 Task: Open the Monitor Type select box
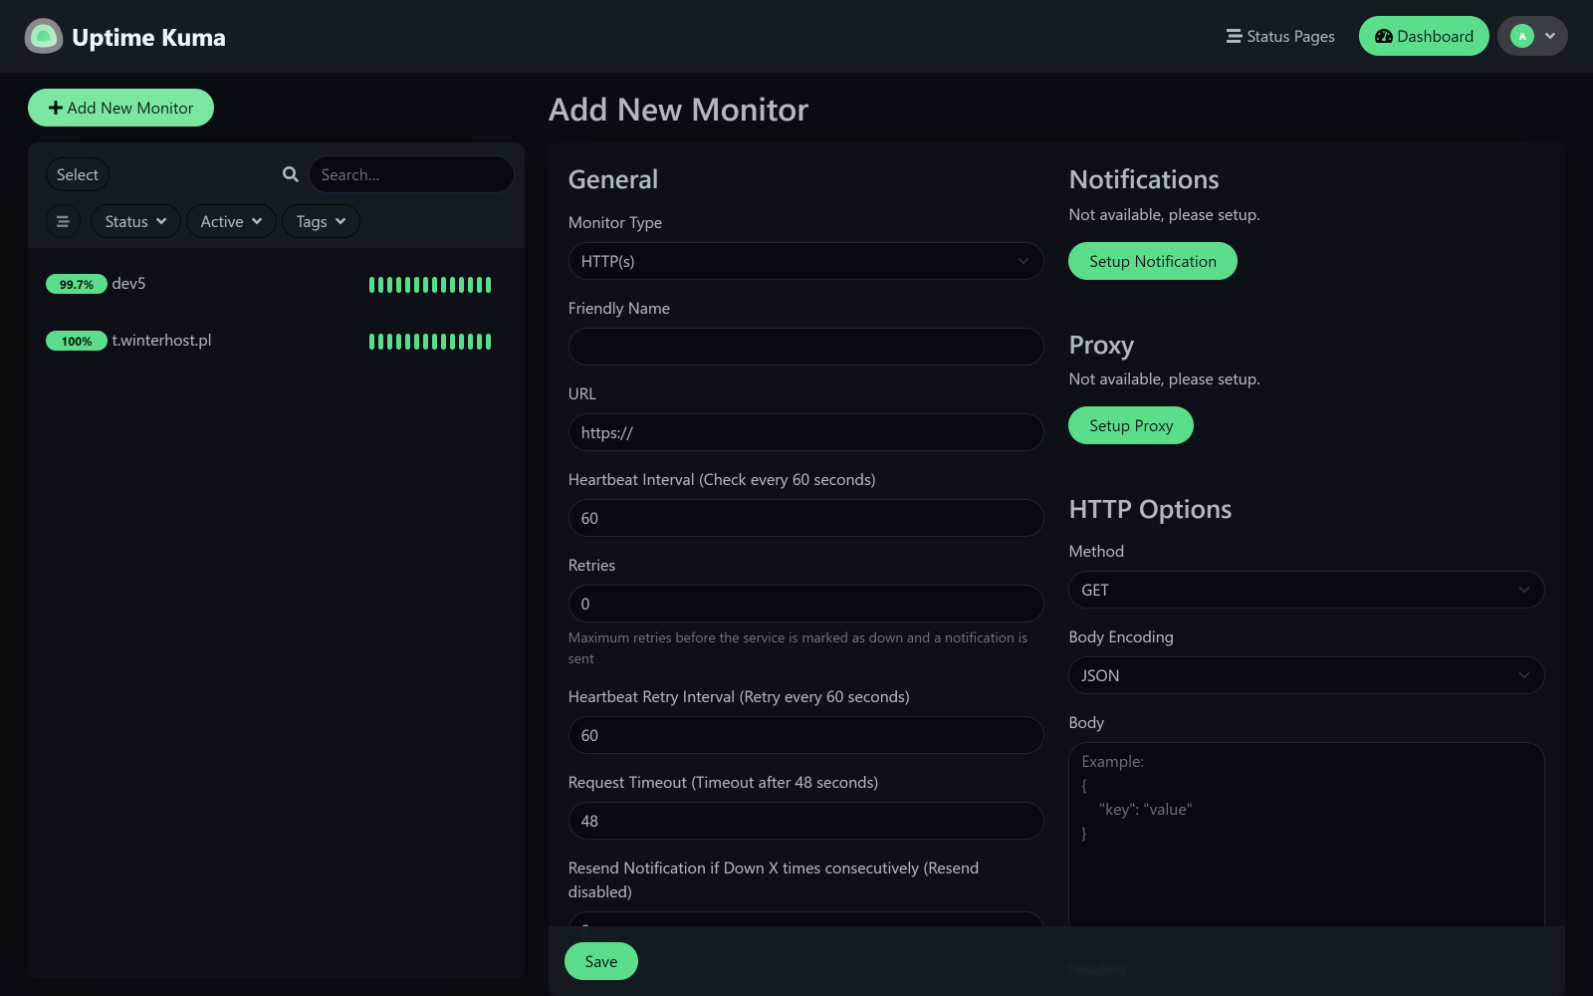coord(805,261)
